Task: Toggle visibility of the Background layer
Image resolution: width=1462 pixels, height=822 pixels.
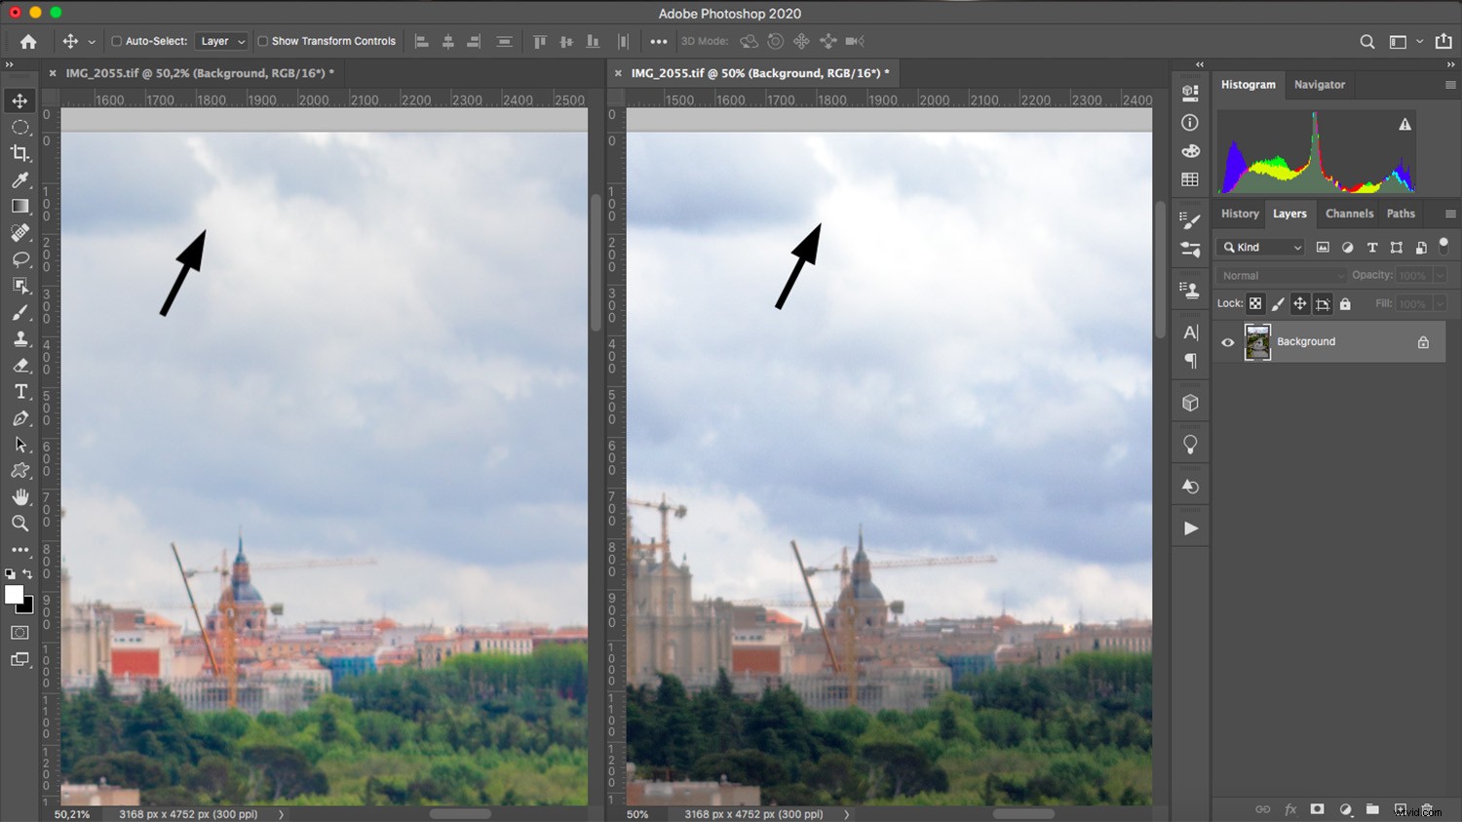Action: (x=1227, y=341)
